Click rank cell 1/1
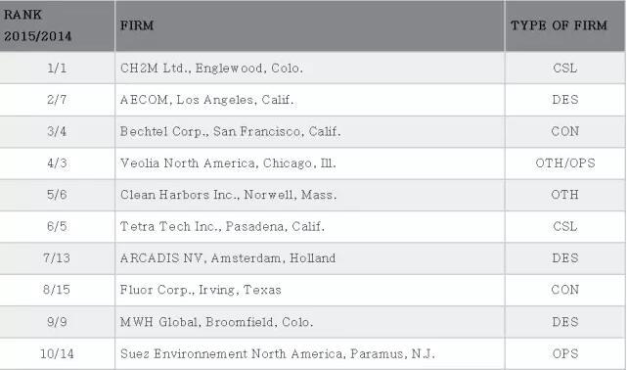628x370 pixels. (x=57, y=68)
